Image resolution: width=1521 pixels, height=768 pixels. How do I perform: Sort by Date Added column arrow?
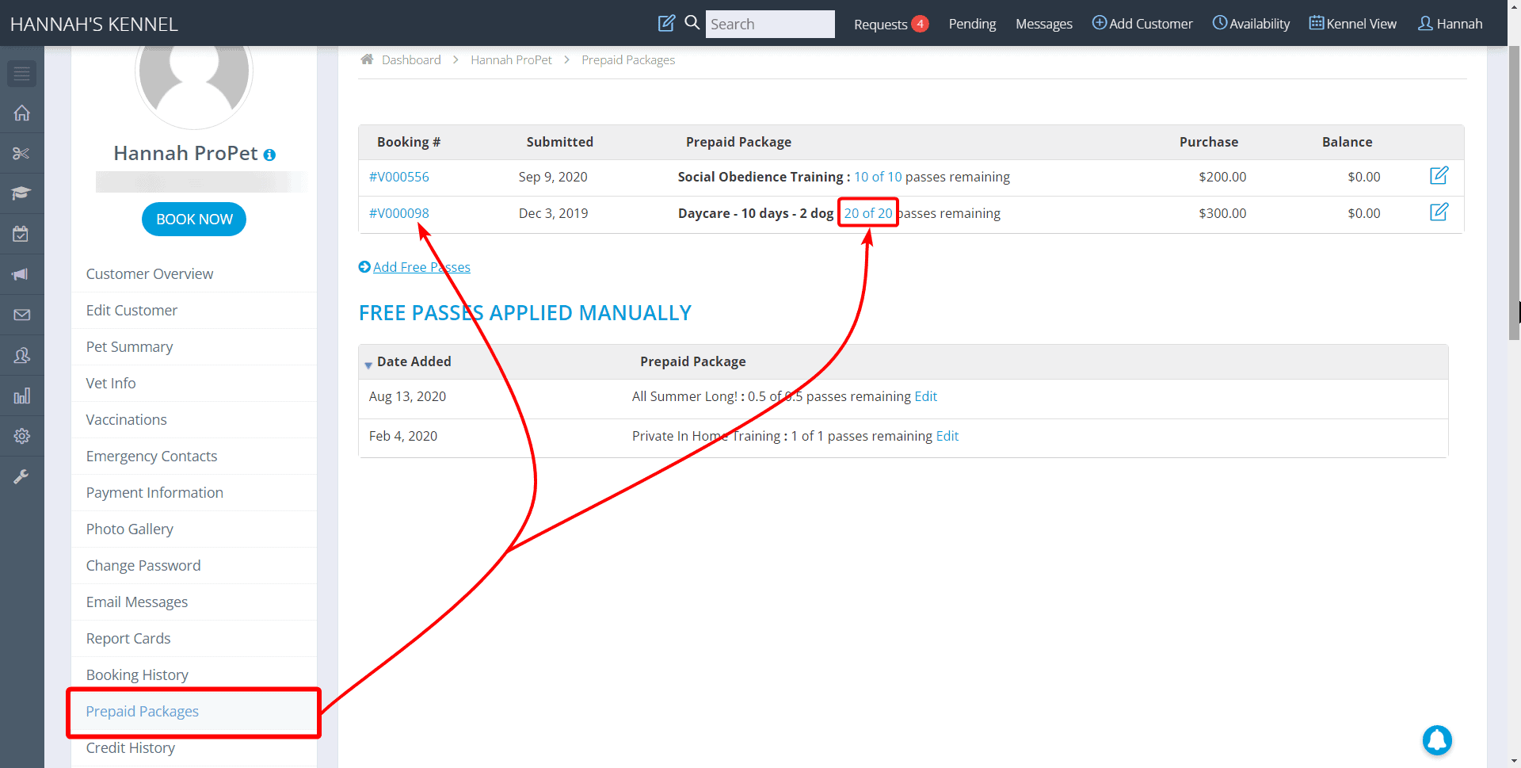pos(368,365)
